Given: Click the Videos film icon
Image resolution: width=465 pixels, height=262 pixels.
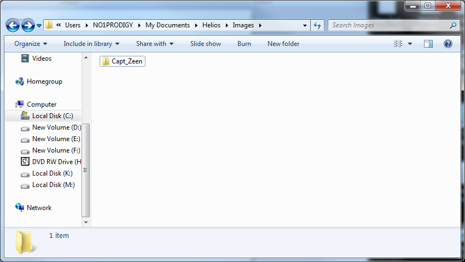Looking at the screenshot, I should pos(25,58).
